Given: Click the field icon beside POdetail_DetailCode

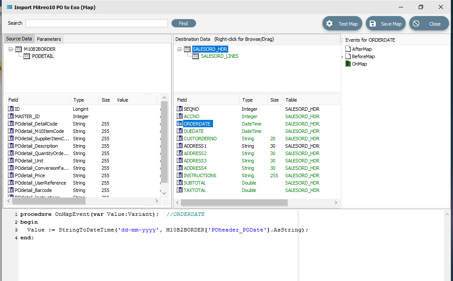Looking at the screenshot, I should tap(11, 123).
